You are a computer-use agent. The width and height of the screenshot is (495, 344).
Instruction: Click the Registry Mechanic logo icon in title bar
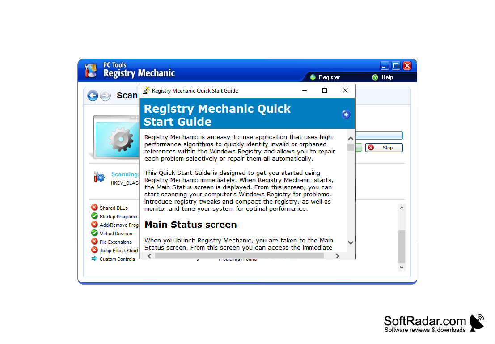point(91,70)
